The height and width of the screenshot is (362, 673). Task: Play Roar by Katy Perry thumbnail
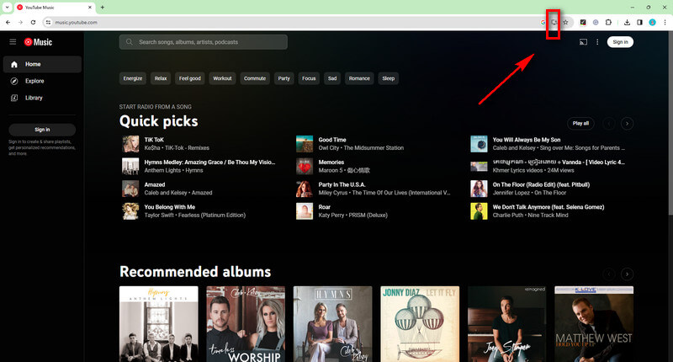pyautogui.click(x=305, y=210)
